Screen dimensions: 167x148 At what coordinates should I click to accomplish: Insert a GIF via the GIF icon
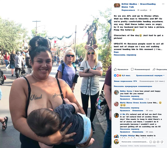(158, 142)
